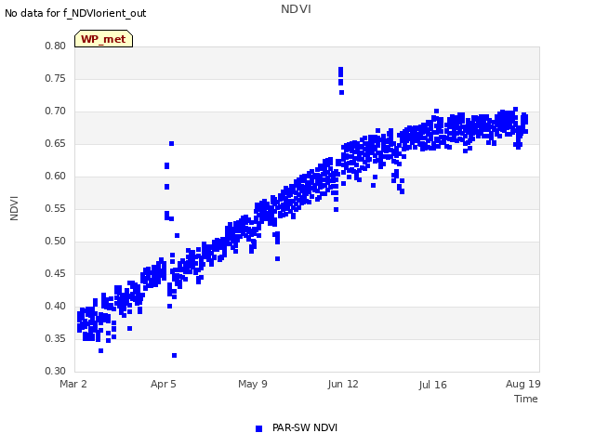Click the Aug 19 x-axis tick label
The width and height of the screenshot is (595, 446).
[522, 384]
